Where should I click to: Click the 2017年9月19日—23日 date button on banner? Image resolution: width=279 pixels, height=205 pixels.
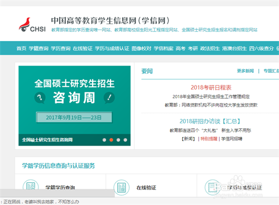pos(74,117)
